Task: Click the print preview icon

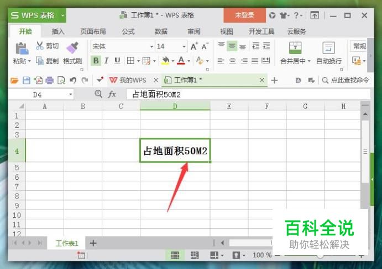Action: 61,80
